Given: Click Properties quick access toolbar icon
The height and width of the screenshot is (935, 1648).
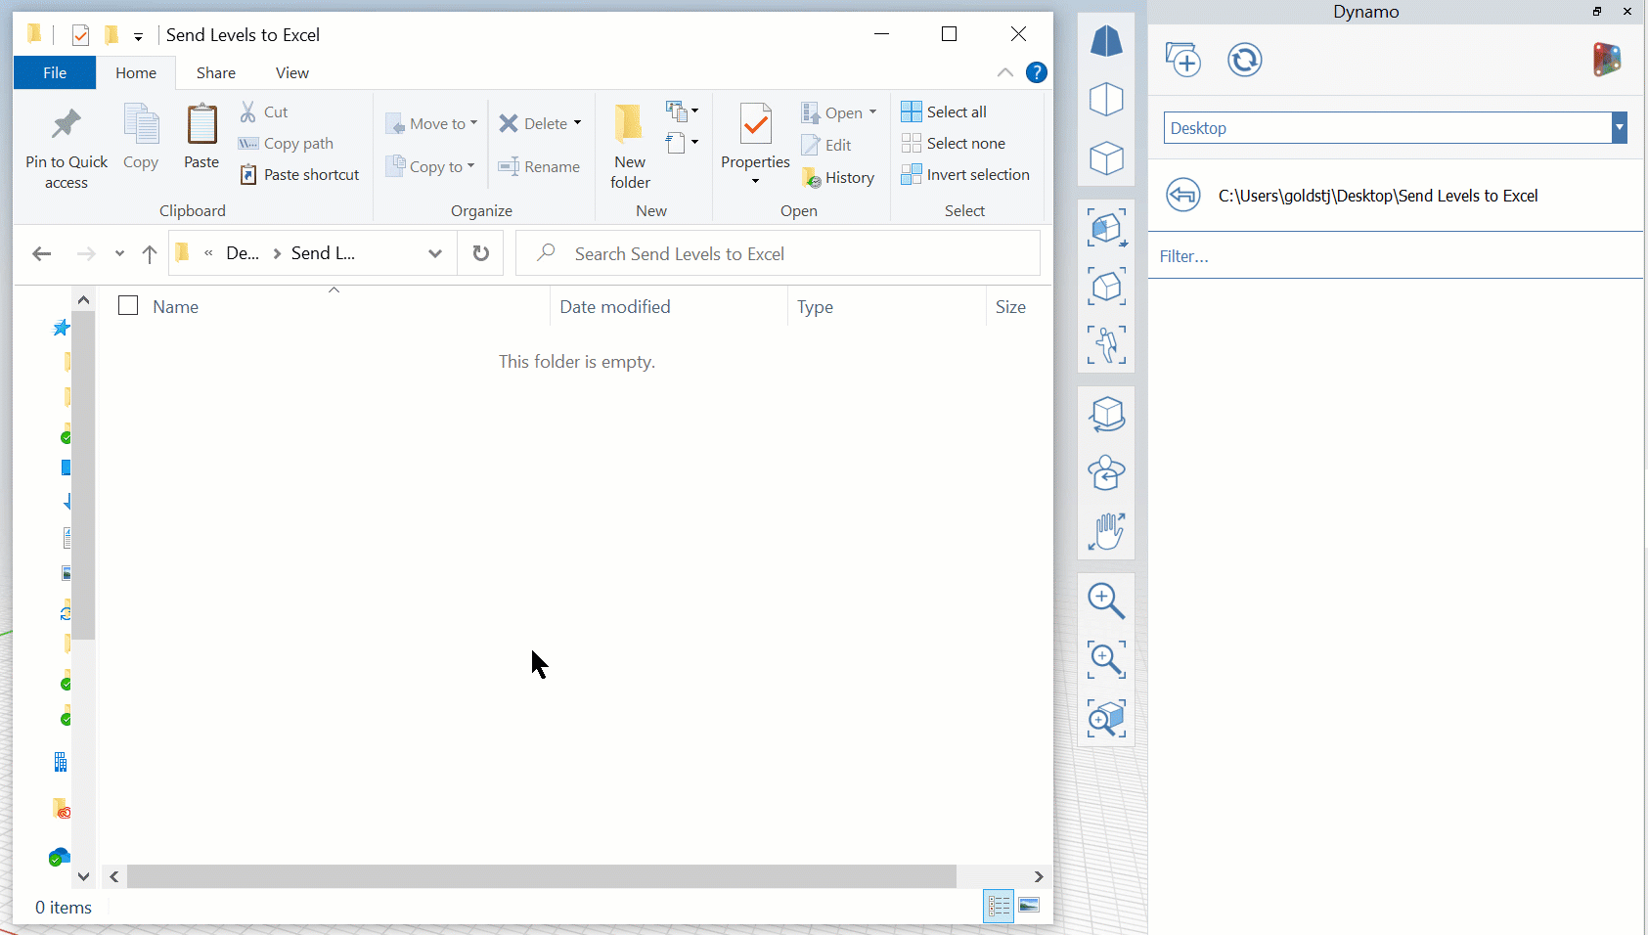Looking at the screenshot, I should click(x=80, y=35).
